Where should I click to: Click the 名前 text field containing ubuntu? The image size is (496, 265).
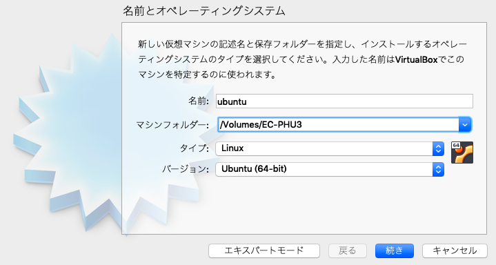(344, 101)
